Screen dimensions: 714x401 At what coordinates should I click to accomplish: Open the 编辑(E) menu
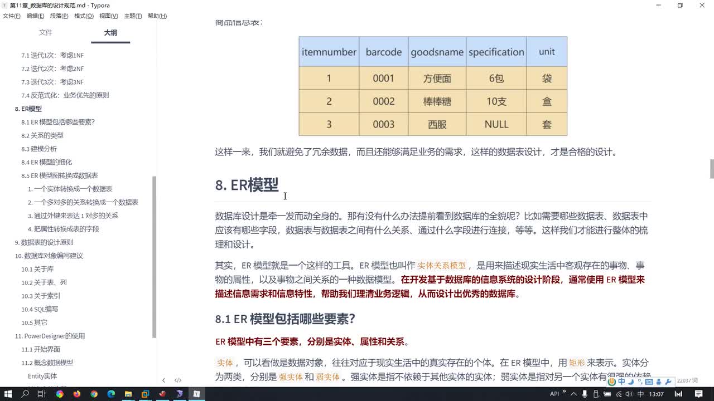[x=35, y=16]
